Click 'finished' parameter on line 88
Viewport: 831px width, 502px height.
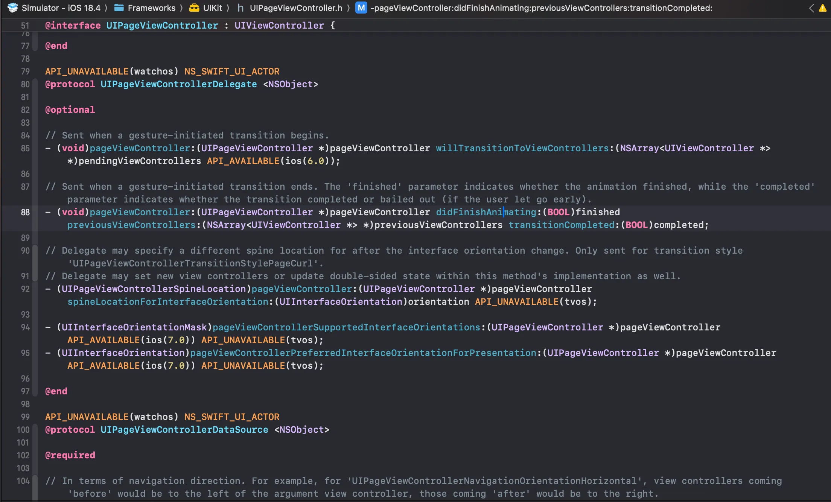598,212
